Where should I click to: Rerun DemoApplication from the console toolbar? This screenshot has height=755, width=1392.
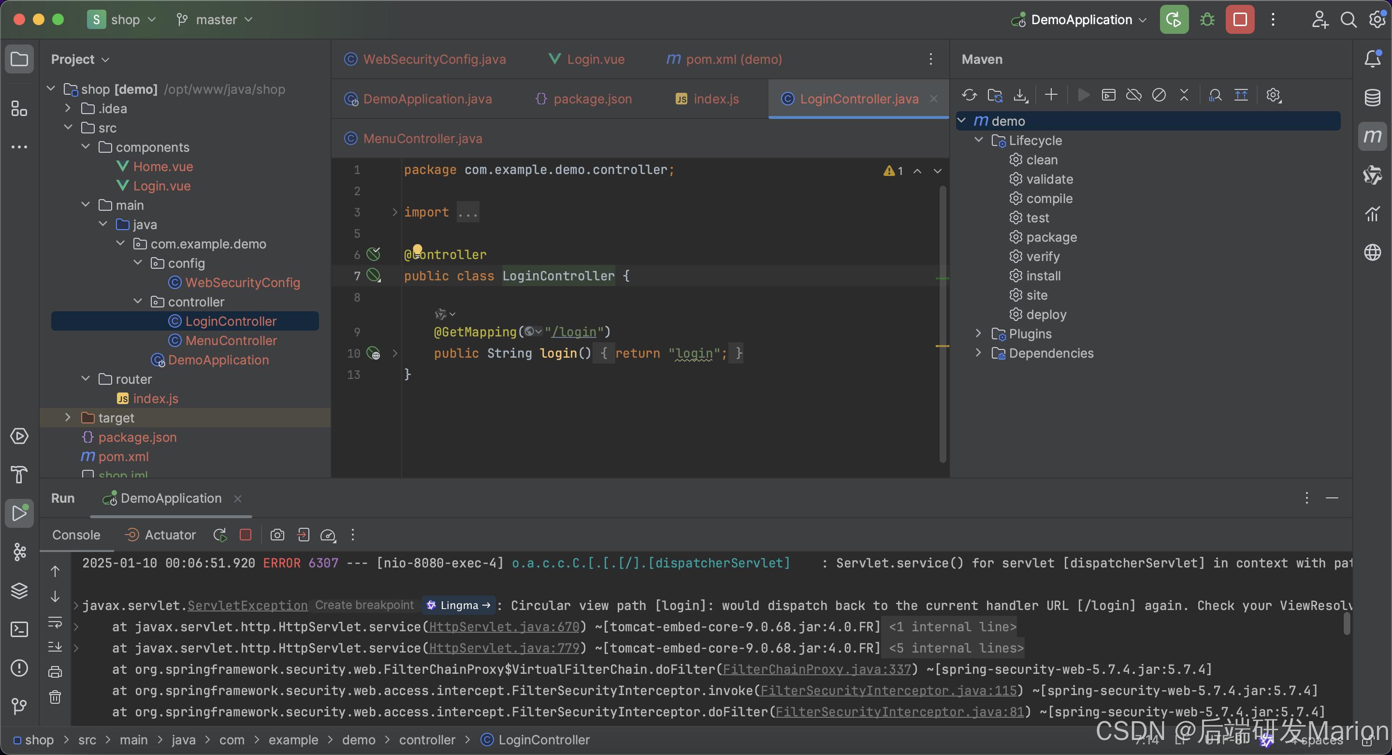coord(219,535)
